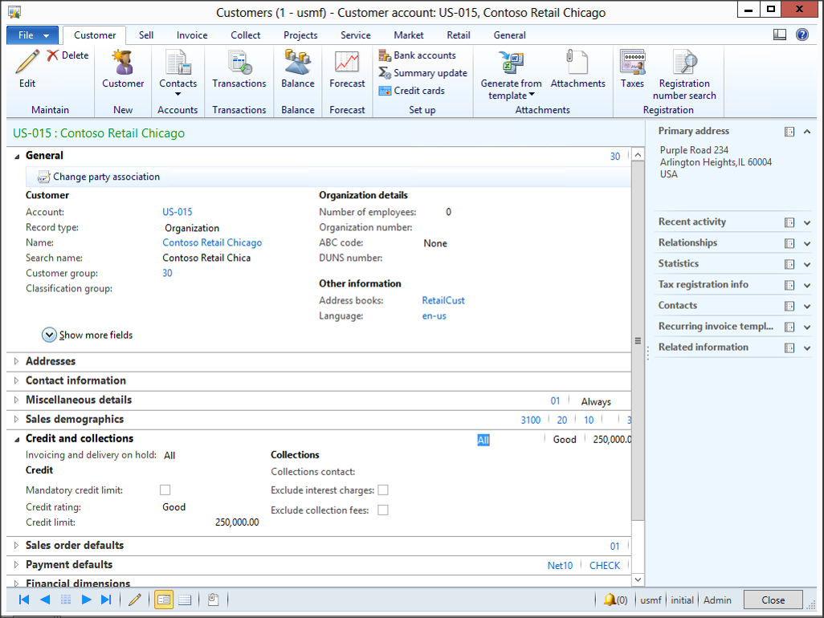Click the vertical scrollbar down arrow
The width and height of the screenshot is (824, 618).
click(638, 579)
